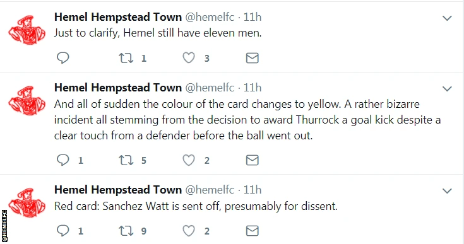Reply to the Sanchez Watt red card tweet

click(62, 231)
